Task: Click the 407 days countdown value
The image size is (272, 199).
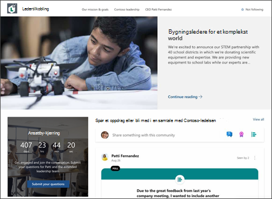Action: (x=26, y=145)
